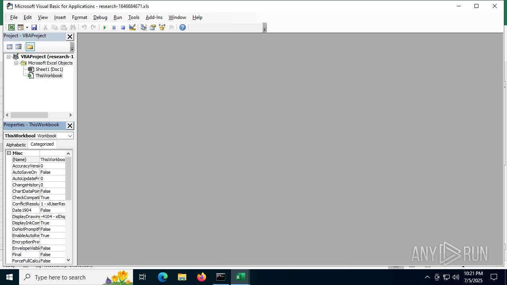Screen dimensions: 507x285
Task: Toggle Design Mode icon
Action: coord(132,27)
